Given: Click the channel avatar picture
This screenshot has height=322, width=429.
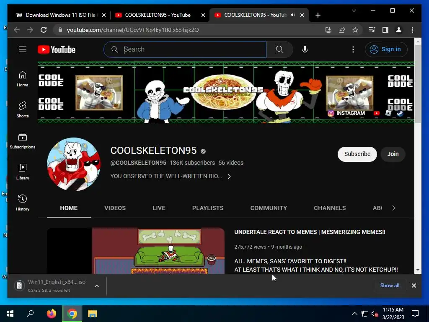Looking at the screenshot, I should [74, 164].
